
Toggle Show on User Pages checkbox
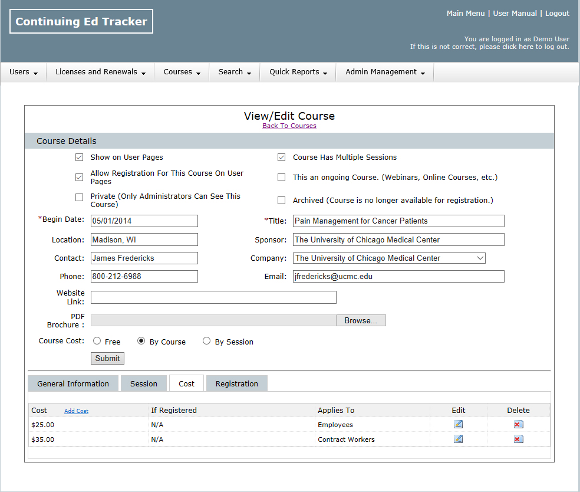pos(80,158)
